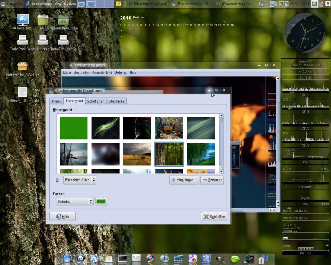Expand the Stil 'Bildschirm füllen' dropdown

[79, 180]
